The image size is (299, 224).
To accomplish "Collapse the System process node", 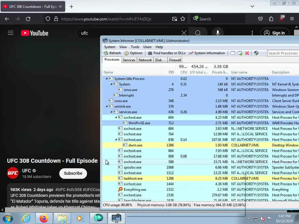I will [111, 84].
